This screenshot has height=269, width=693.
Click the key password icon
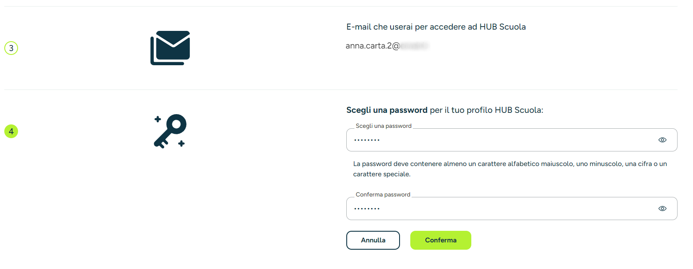click(x=170, y=131)
